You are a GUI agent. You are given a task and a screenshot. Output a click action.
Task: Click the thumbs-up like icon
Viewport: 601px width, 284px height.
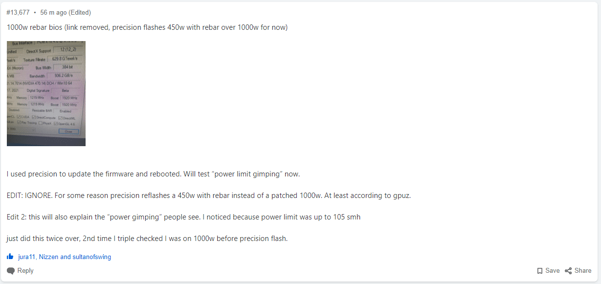point(10,257)
